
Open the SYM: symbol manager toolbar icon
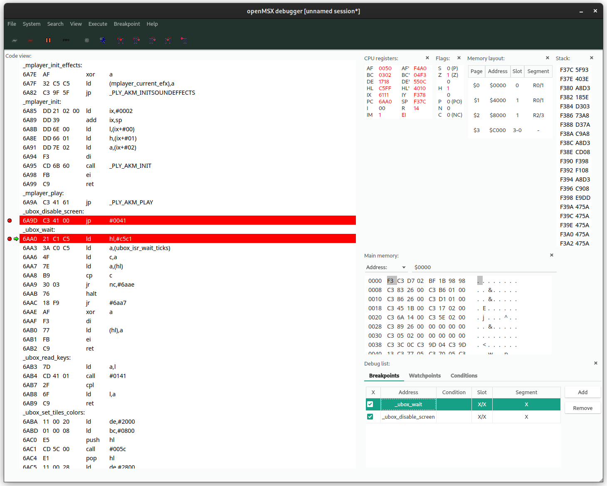click(66, 40)
